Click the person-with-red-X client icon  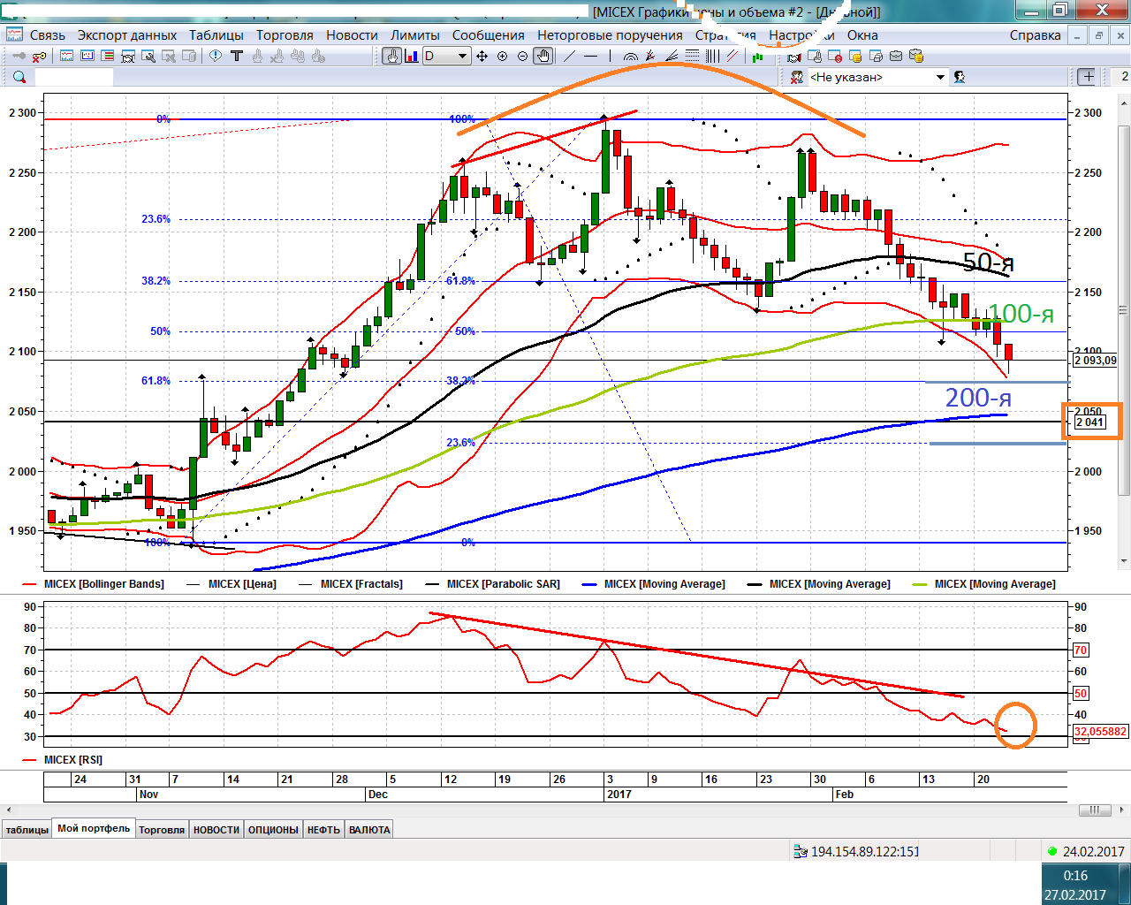(797, 77)
